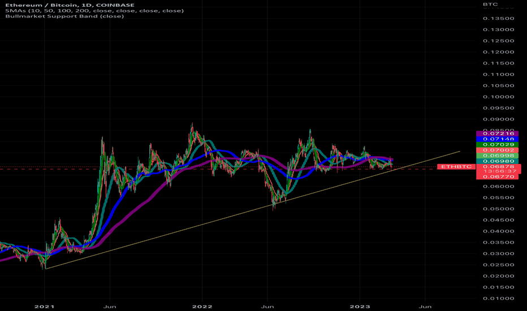
Task: Click the 0.02500 price axis label
Action: [x=498, y=265]
